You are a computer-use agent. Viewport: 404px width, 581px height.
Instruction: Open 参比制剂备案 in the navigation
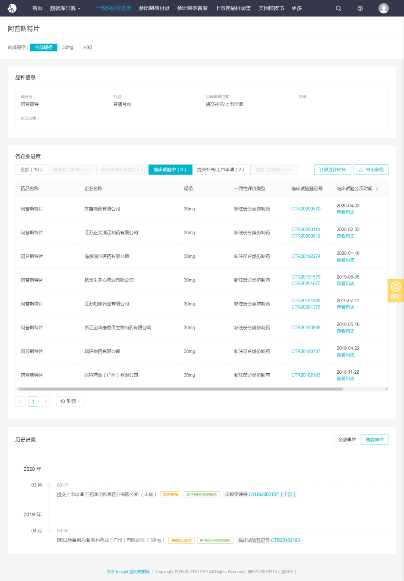192,8
